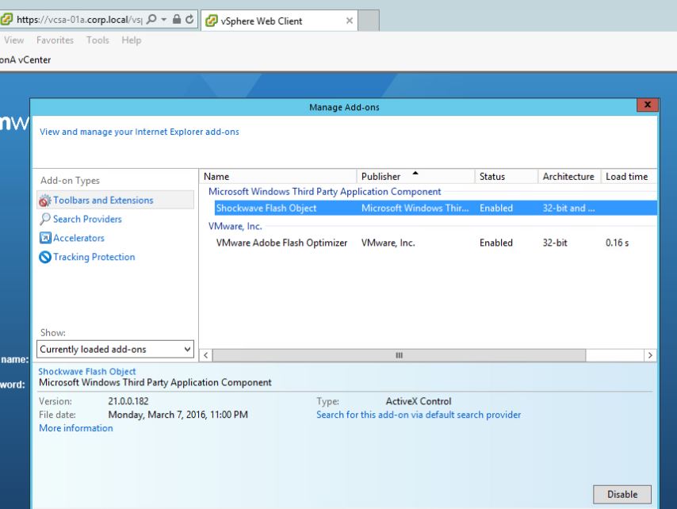Screen dimensions: 677x509
Task: Select VMware Adobe Flash Optimizer row
Action: (x=436, y=243)
